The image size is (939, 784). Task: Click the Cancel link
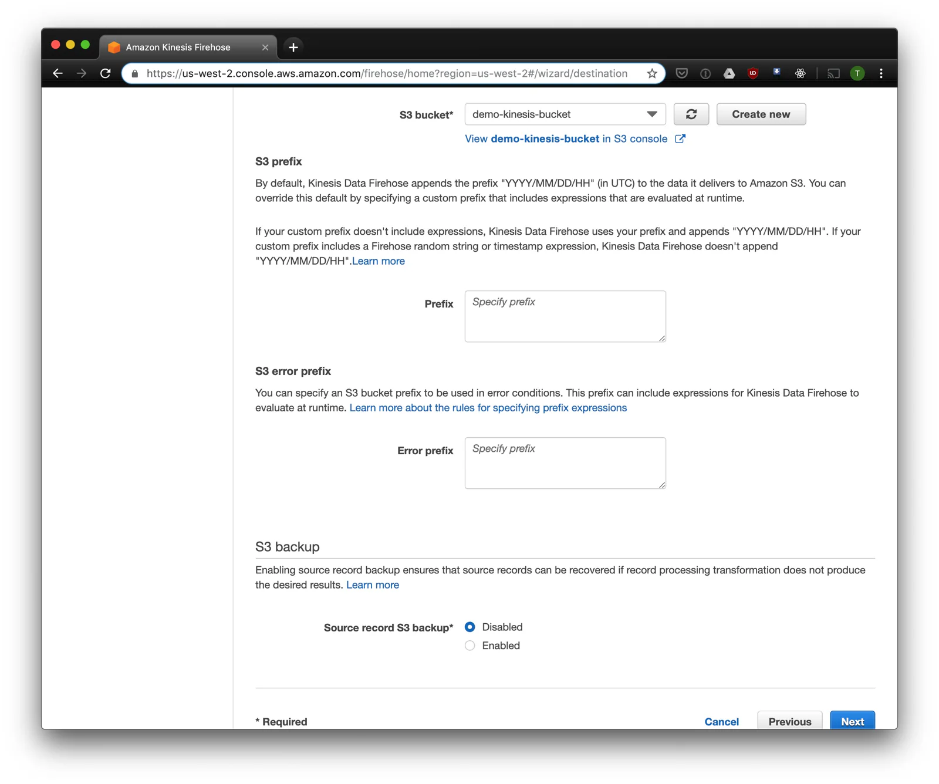722,722
